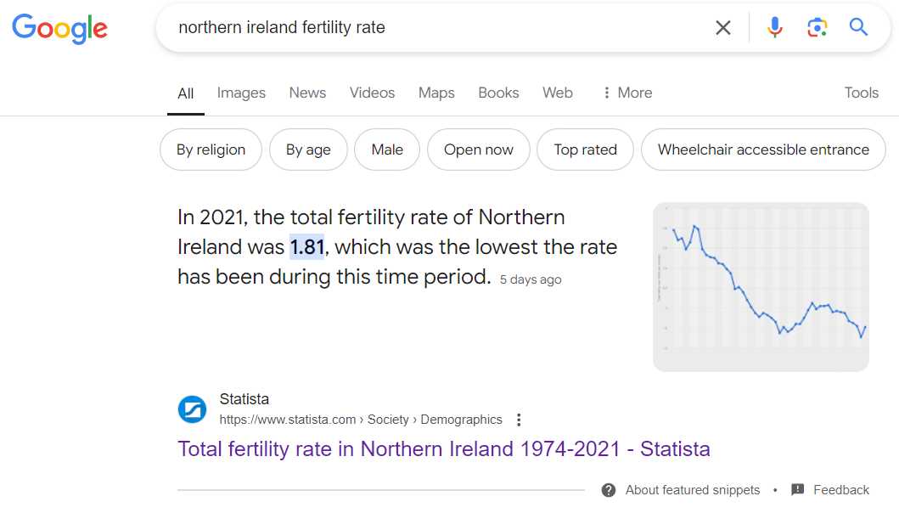Click About featured snippets link
899x513 pixels.
pos(693,490)
